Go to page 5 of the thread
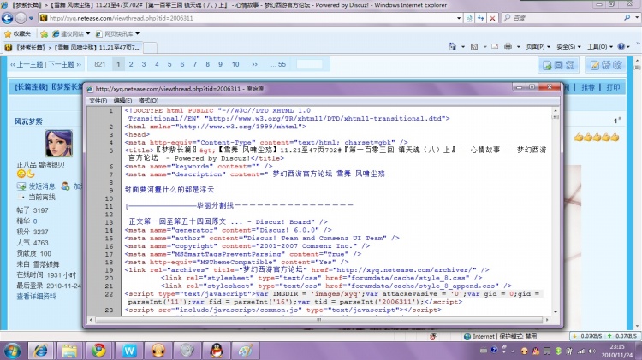642x360 pixels. [169, 64]
